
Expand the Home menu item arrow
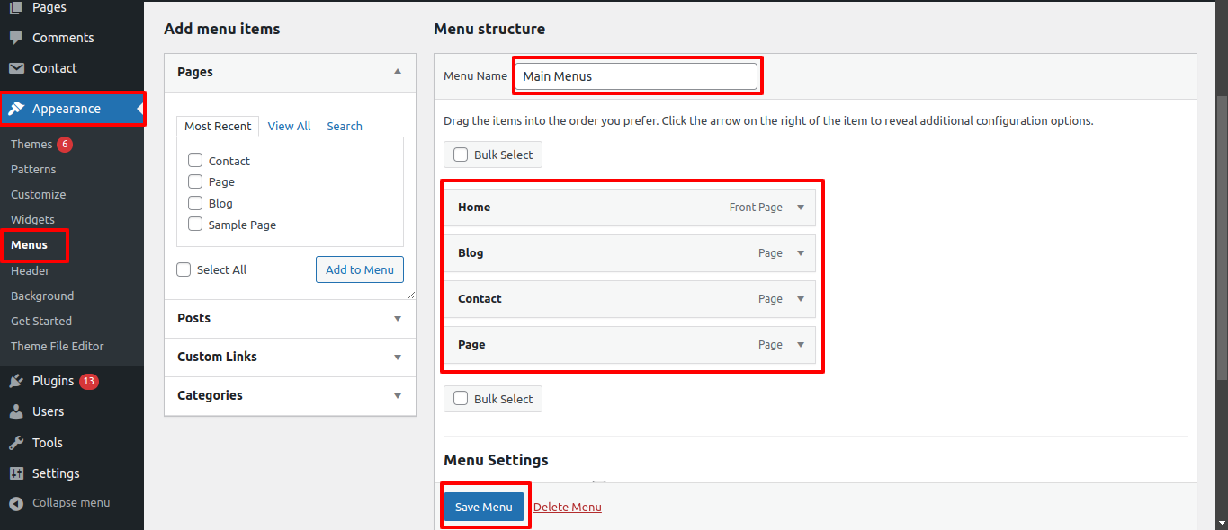801,208
